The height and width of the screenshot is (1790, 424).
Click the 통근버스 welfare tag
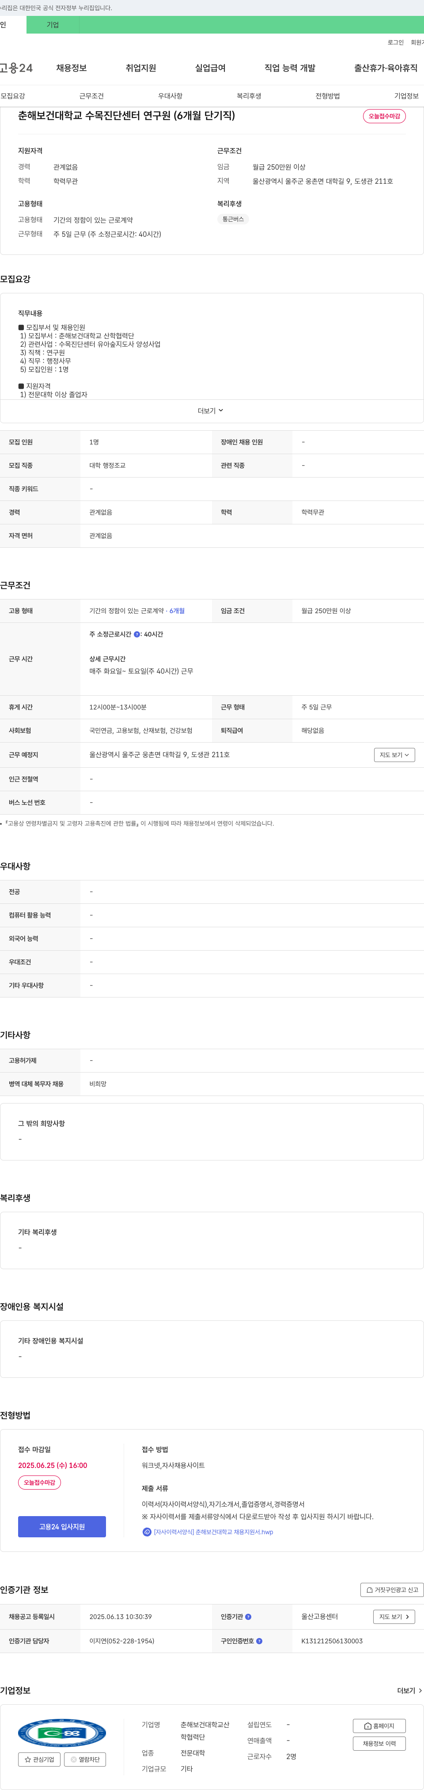[233, 219]
